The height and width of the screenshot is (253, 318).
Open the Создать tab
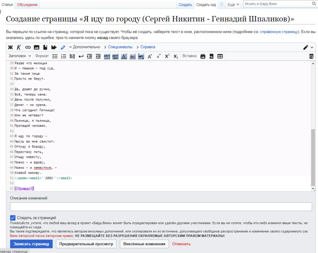point(185,5)
